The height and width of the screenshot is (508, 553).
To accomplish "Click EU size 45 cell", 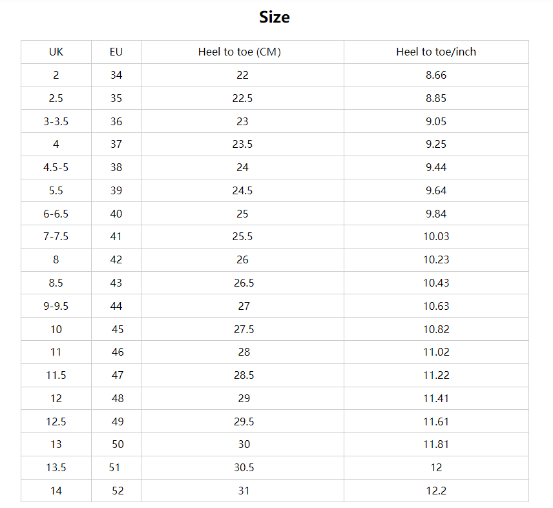I will tap(116, 329).
